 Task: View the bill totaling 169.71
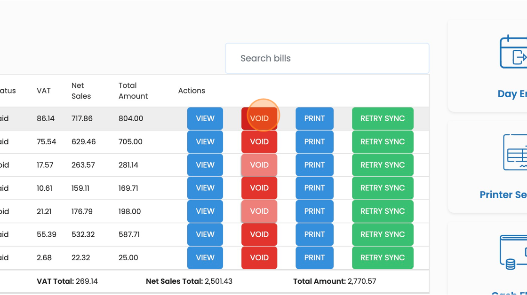click(x=205, y=188)
